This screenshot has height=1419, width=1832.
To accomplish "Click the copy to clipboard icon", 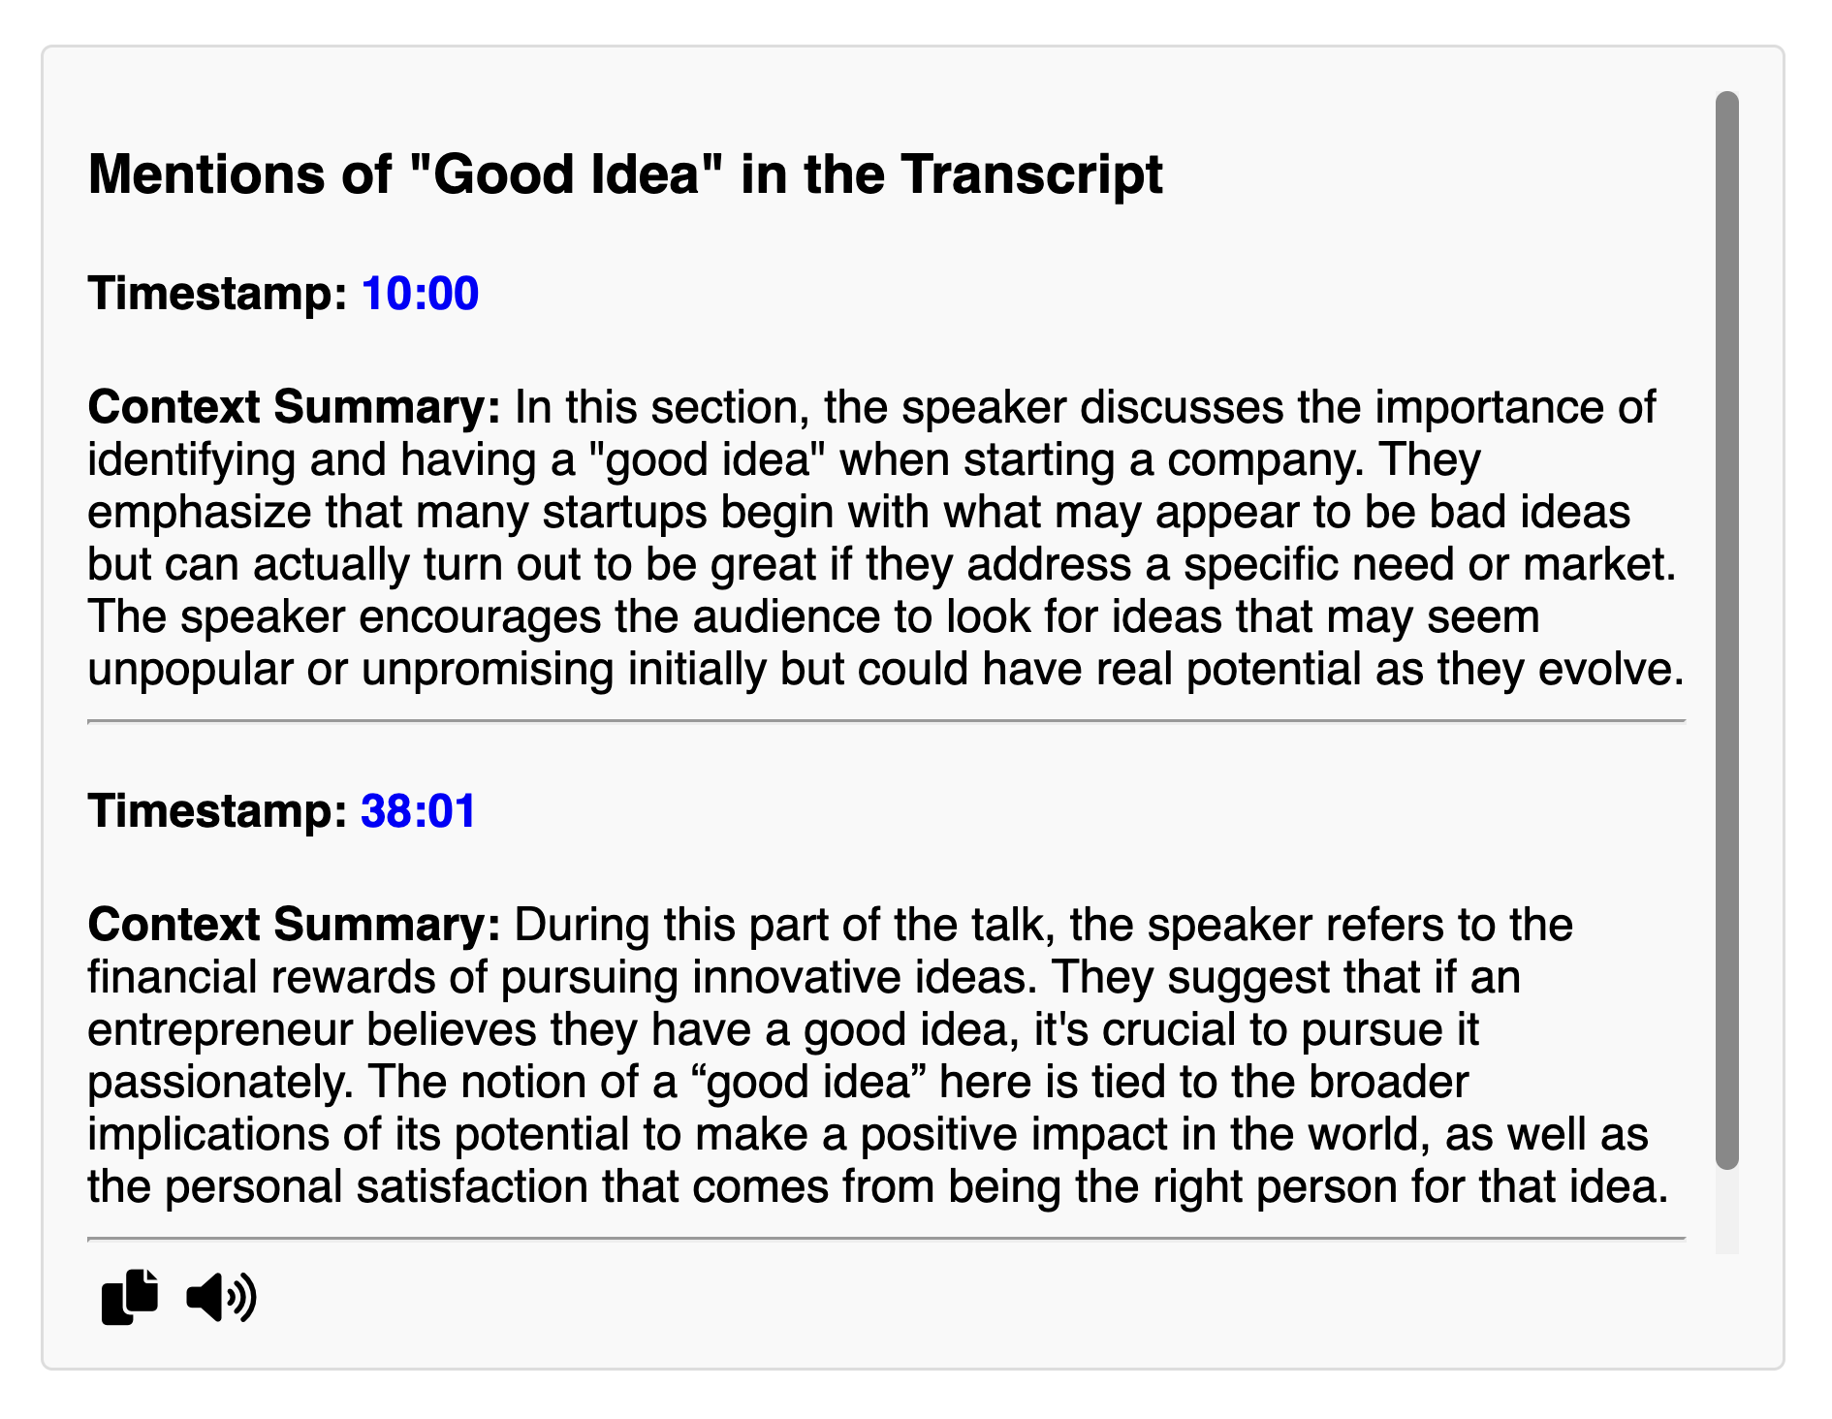I will pyautogui.click(x=129, y=1296).
